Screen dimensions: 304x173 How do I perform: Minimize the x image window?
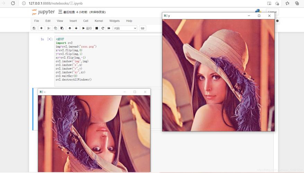click(125, 92)
